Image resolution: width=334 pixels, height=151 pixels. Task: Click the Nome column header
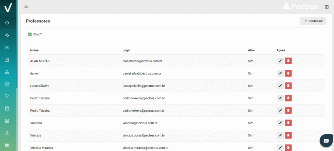(34, 50)
